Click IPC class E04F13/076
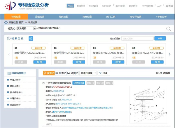The height and width of the screenshot is (128, 175). 74,104
